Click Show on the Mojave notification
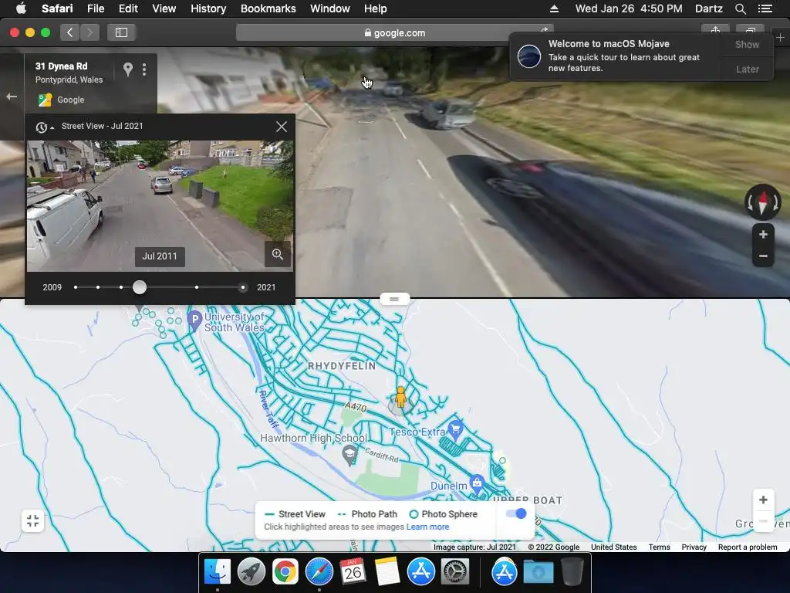The image size is (790, 593). 747,45
